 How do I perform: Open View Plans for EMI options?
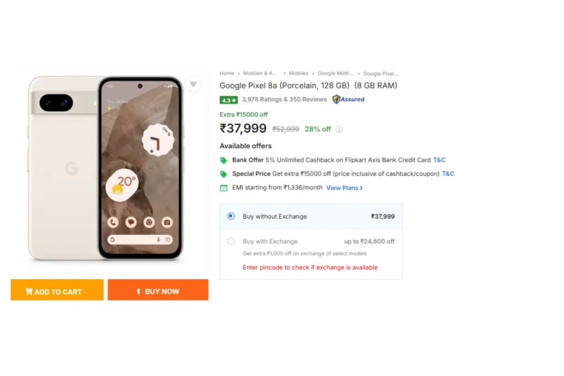click(x=344, y=188)
